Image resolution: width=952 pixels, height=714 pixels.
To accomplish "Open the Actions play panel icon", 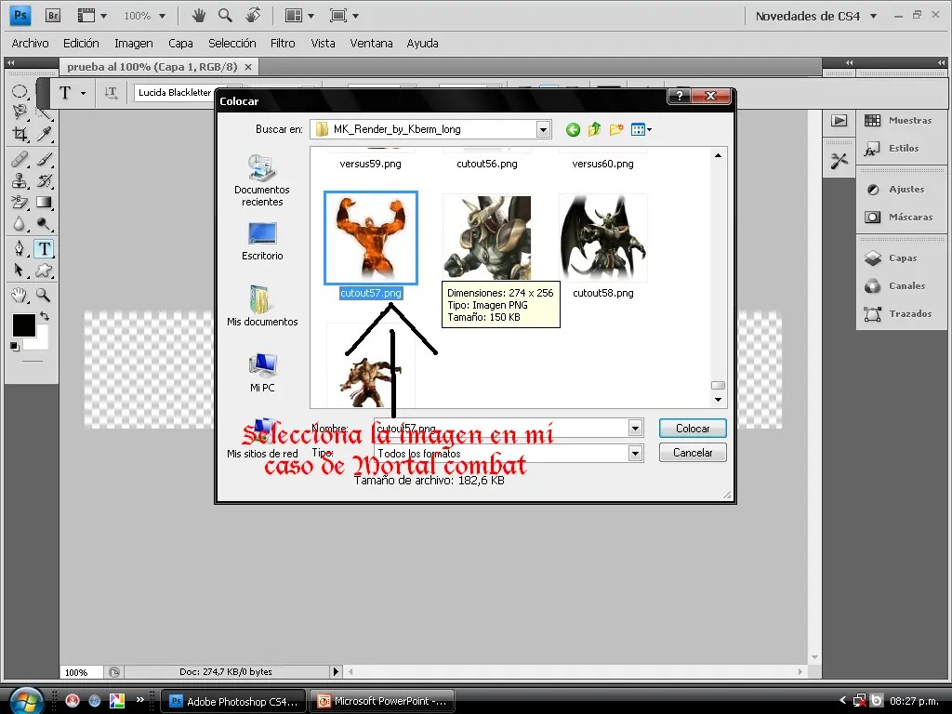I will [x=840, y=120].
